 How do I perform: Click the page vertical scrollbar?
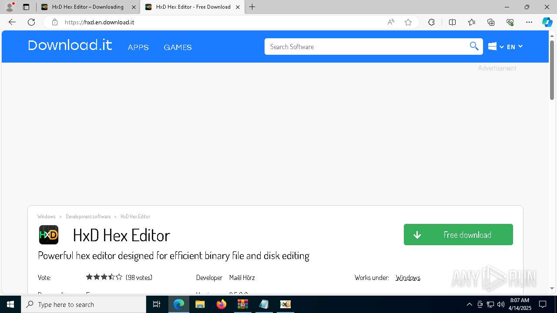point(552,70)
